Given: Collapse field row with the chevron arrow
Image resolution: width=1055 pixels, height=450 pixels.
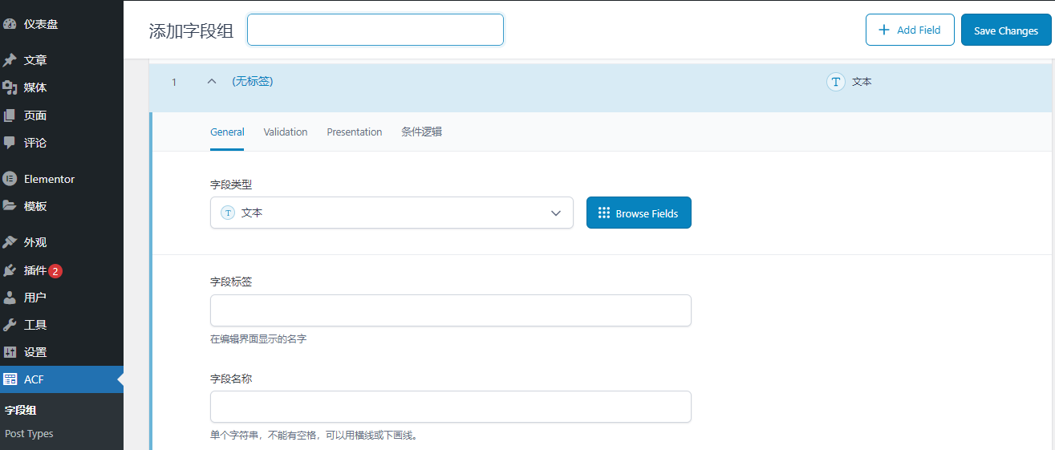Looking at the screenshot, I should point(212,81).
